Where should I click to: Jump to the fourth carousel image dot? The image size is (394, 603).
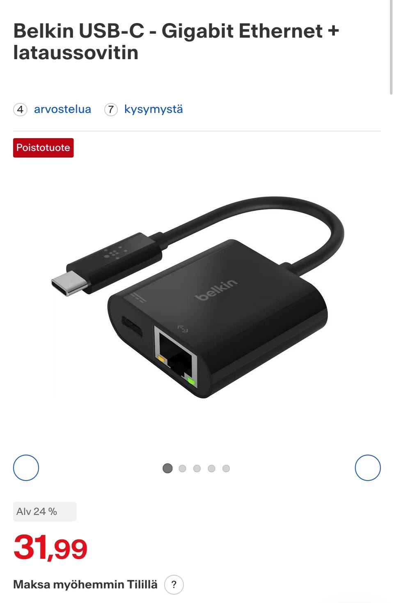[211, 468]
